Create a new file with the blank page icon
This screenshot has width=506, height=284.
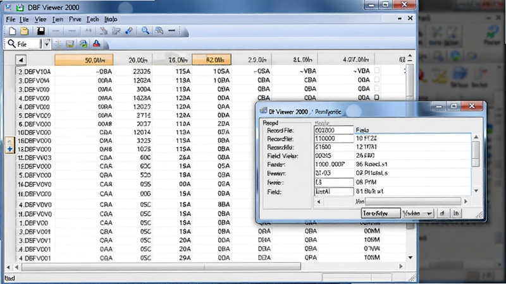coord(12,31)
